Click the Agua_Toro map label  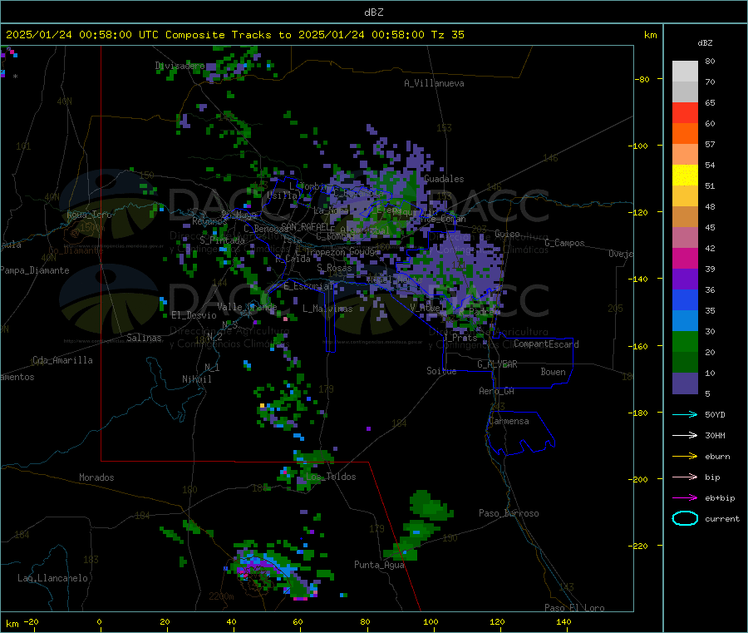click(89, 215)
